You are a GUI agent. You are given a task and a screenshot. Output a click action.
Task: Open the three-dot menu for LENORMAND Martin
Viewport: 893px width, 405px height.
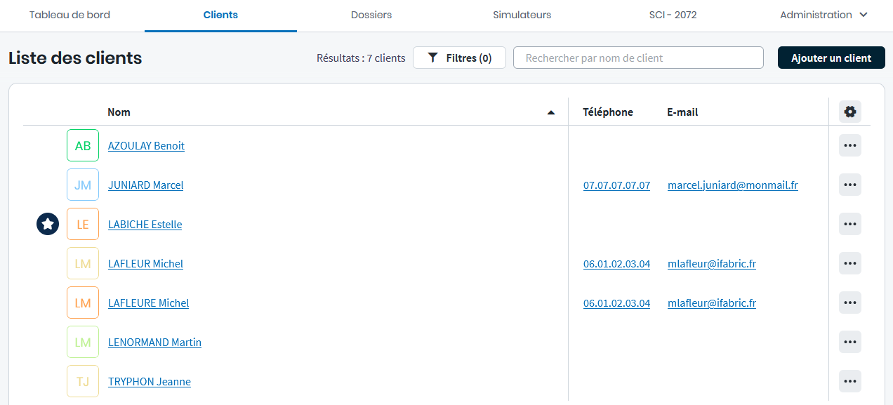(x=849, y=342)
